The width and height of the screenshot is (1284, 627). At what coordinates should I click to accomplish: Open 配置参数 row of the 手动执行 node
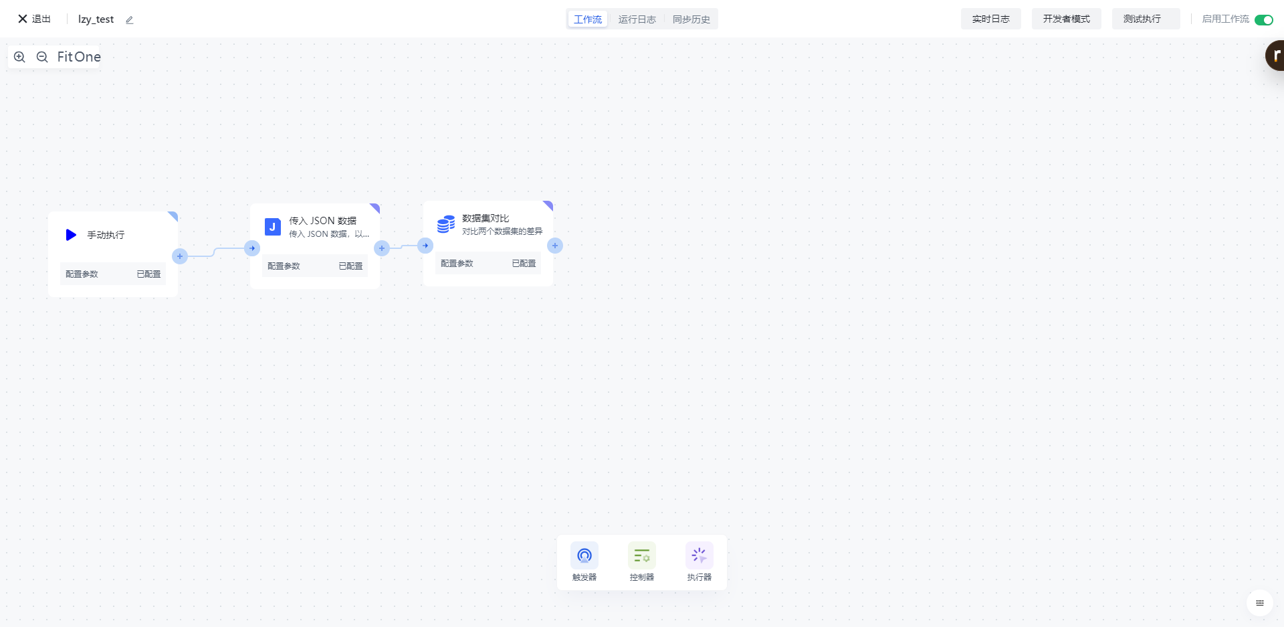click(112, 274)
